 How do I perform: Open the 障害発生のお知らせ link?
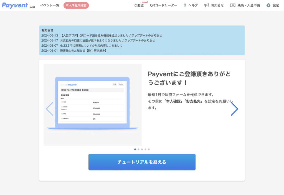84,51
